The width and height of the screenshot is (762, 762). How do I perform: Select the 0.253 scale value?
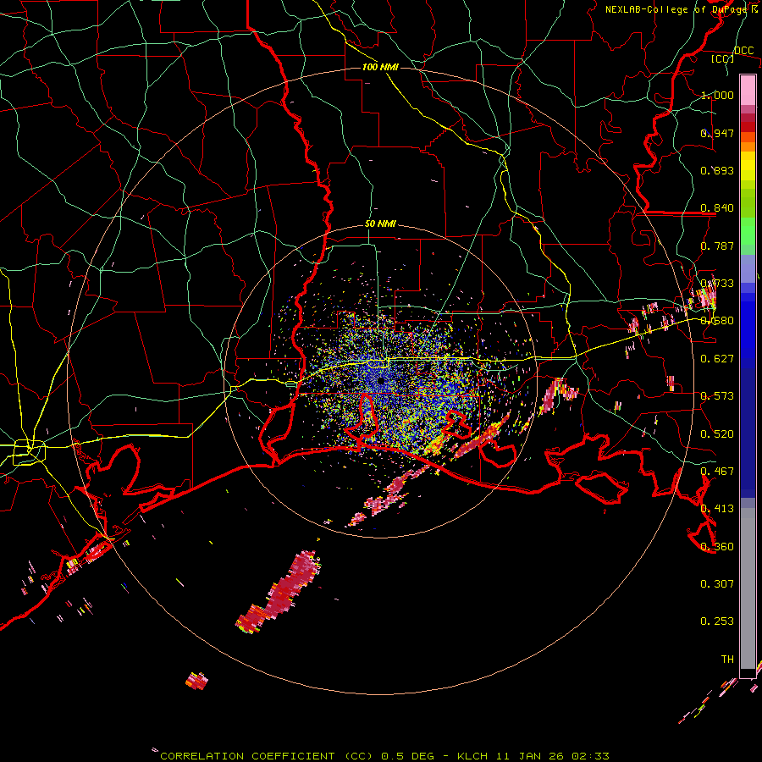[x=717, y=621]
